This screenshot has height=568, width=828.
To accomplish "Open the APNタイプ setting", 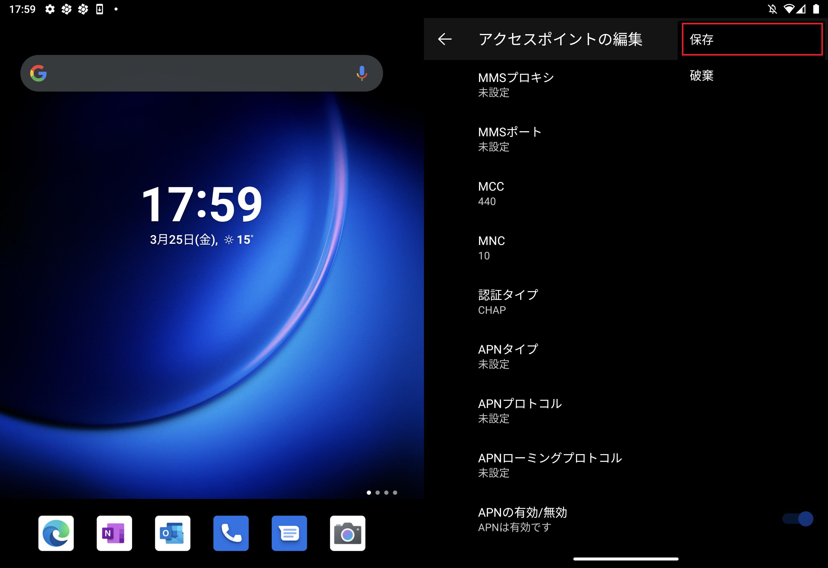I will point(626,356).
